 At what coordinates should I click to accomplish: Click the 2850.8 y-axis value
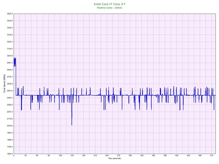click(10, 70)
